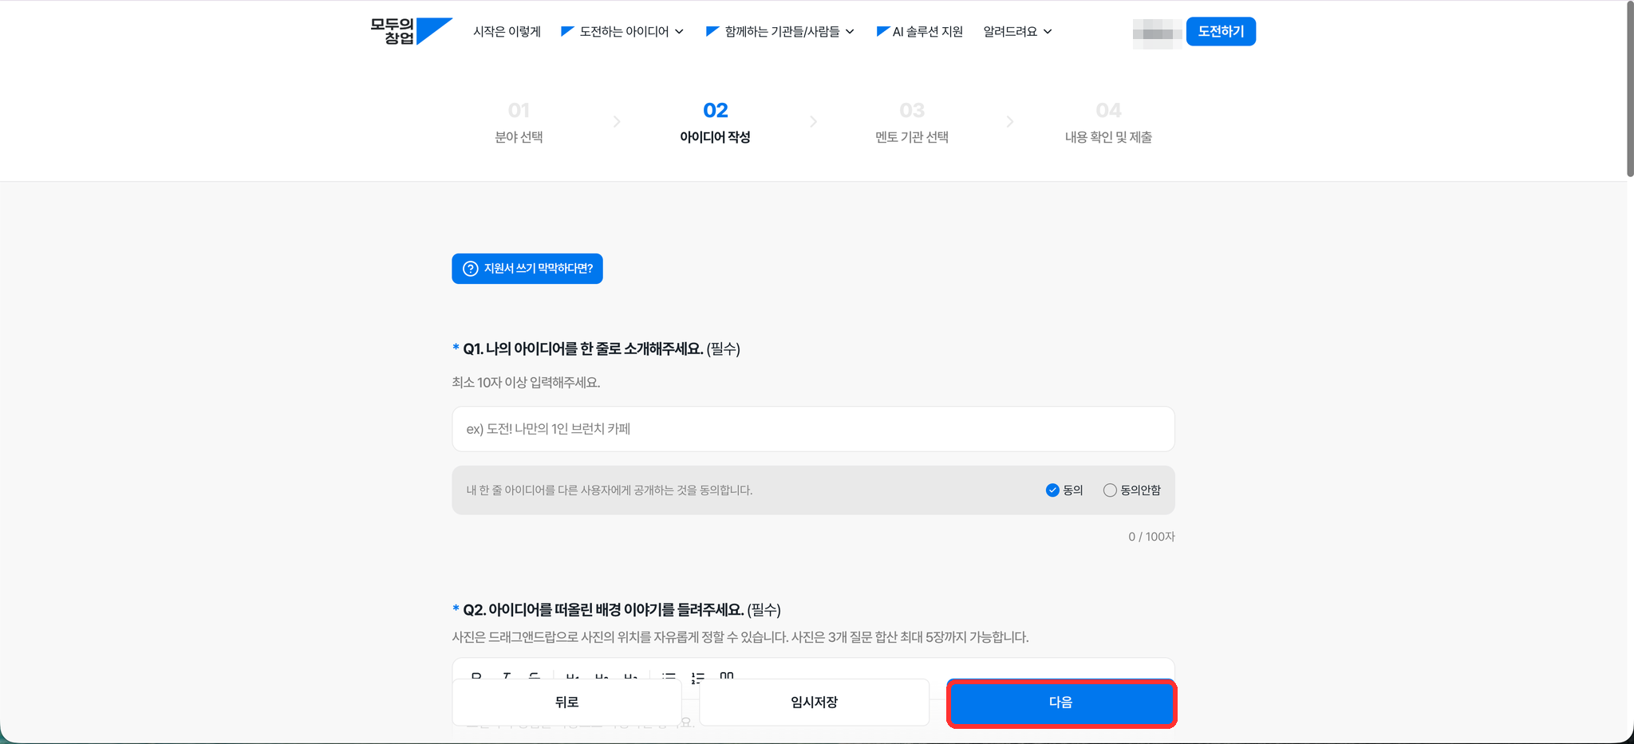Expand the 도전하는 아이디어 dropdown menu

coord(622,31)
